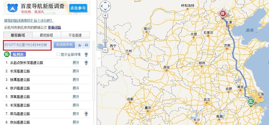This screenshot has height=125, width=269.
Task: Click the printer icon
Action: coord(87,45)
